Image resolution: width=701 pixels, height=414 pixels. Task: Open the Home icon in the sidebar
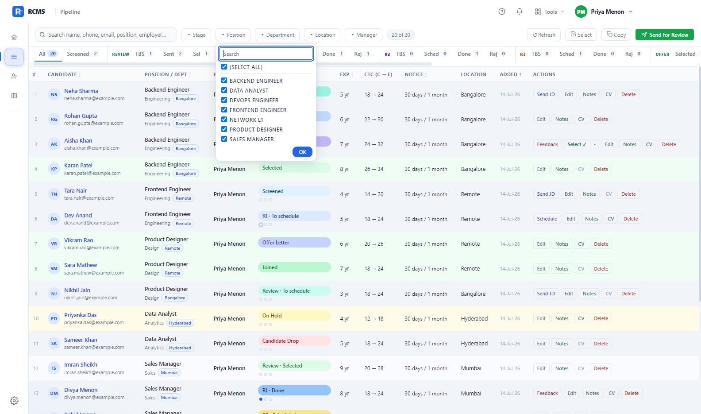(14, 37)
